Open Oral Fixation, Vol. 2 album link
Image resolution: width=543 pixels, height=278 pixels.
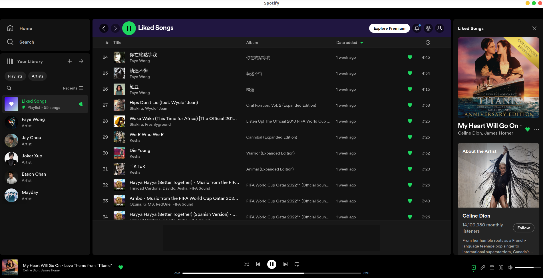pyautogui.click(x=281, y=105)
